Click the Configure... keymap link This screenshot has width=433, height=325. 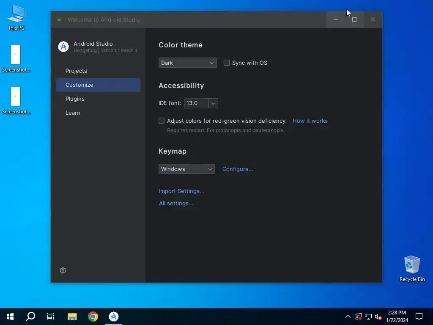238,169
